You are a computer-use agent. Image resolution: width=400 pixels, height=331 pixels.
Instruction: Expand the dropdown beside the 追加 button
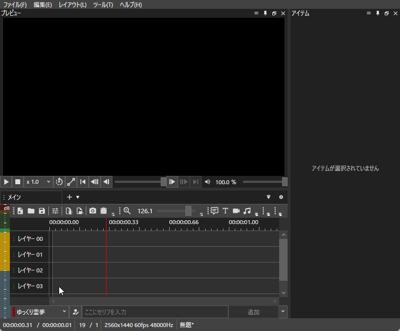283,312
